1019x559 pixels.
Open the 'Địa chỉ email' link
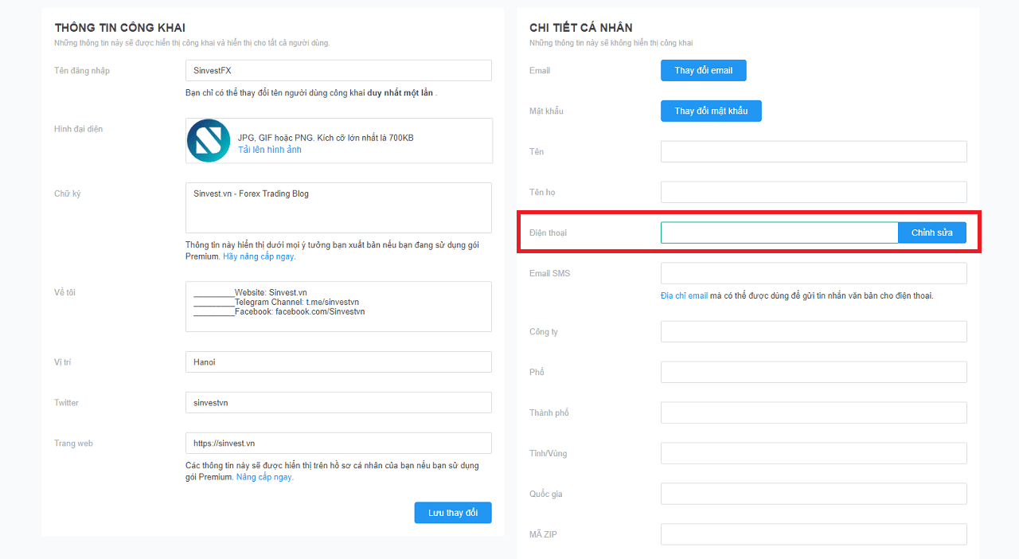(684, 295)
